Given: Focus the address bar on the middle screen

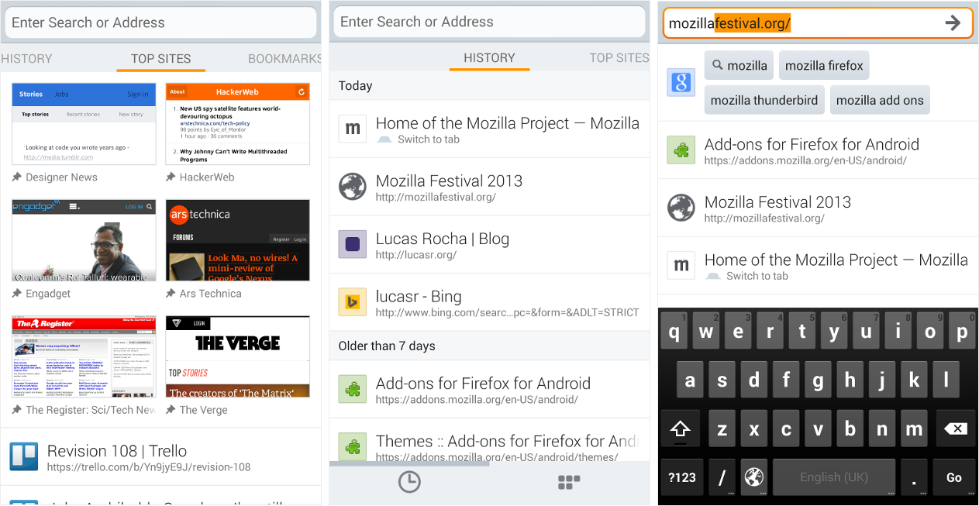Looking at the screenshot, I should point(490,22).
